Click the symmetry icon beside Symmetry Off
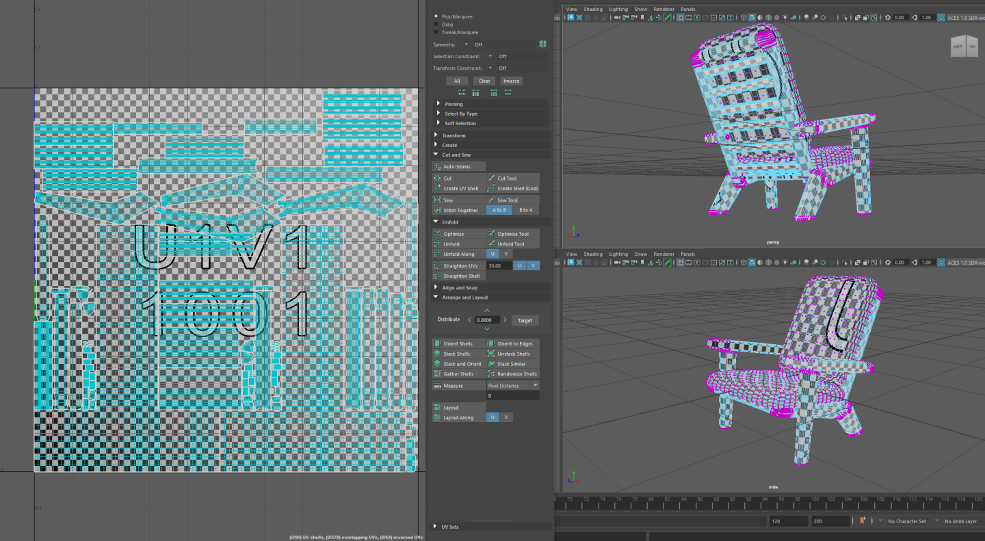Screen dimensions: 985x541 (542, 44)
